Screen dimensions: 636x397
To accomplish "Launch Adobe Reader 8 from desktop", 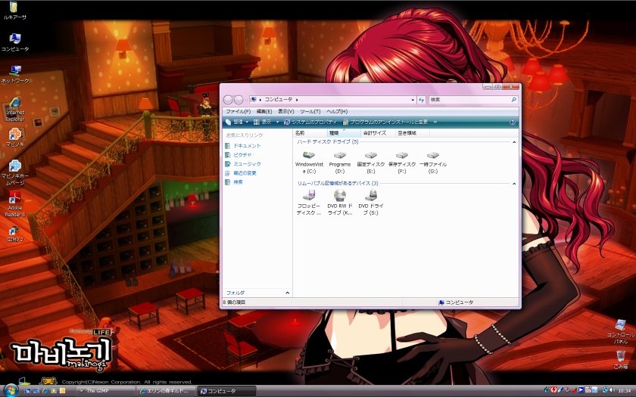I will tap(15, 205).
